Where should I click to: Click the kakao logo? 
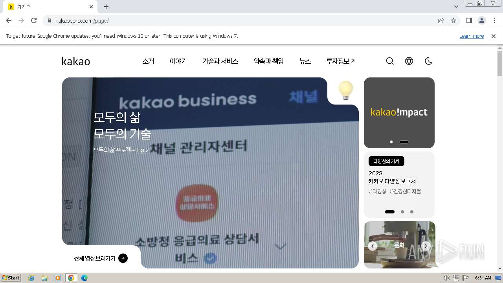[x=76, y=61]
